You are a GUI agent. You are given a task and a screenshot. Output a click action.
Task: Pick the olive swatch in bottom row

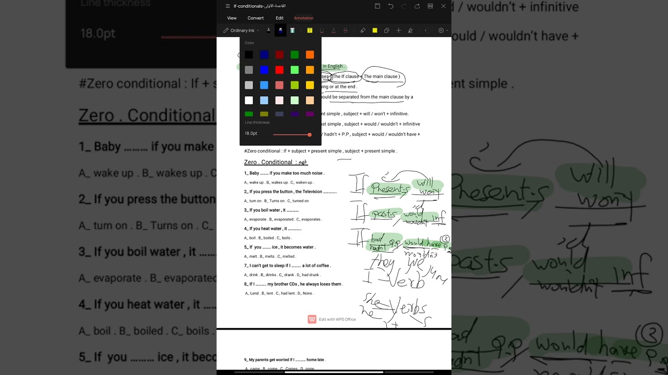pos(264,114)
